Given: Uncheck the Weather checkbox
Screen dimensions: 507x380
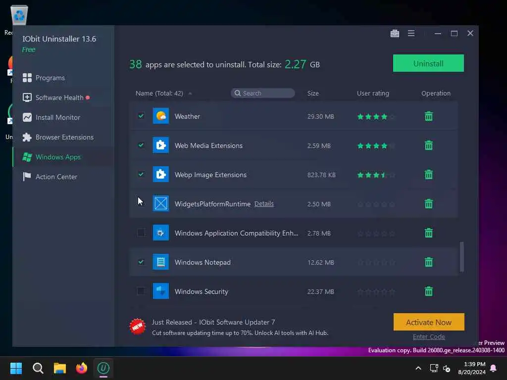Looking at the screenshot, I should click(x=141, y=116).
